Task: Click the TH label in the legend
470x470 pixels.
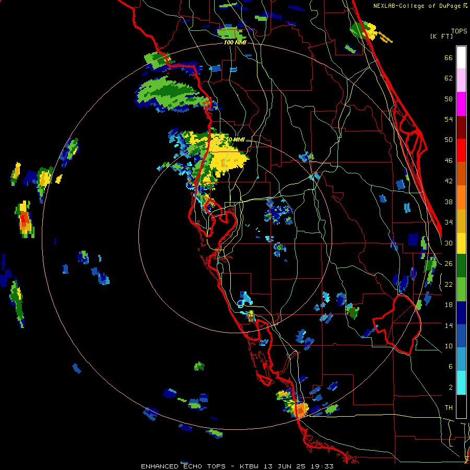Action: click(x=449, y=408)
